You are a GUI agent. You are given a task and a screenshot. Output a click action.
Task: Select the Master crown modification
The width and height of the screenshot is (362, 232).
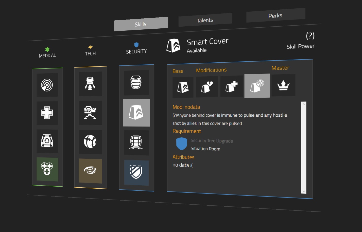click(x=283, y=85)
